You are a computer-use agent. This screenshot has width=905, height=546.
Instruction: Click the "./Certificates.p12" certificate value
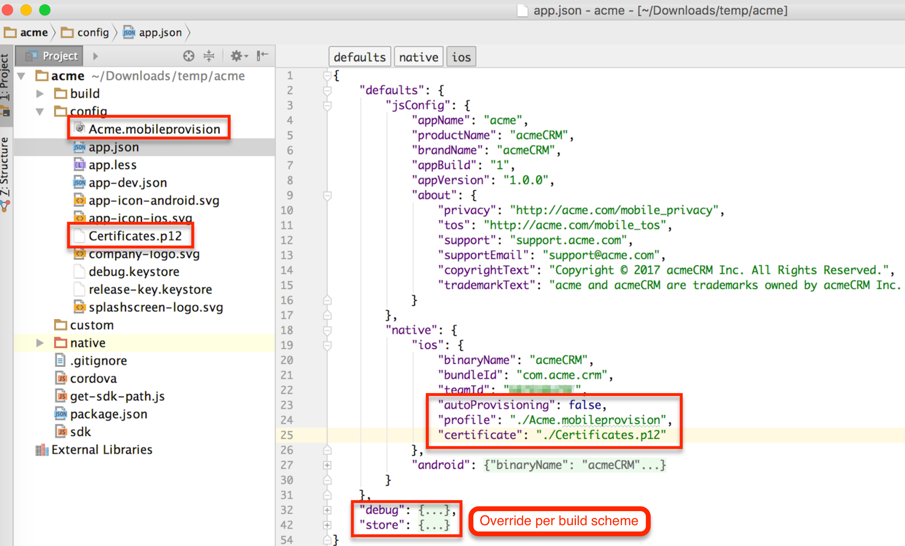point(601,435)
